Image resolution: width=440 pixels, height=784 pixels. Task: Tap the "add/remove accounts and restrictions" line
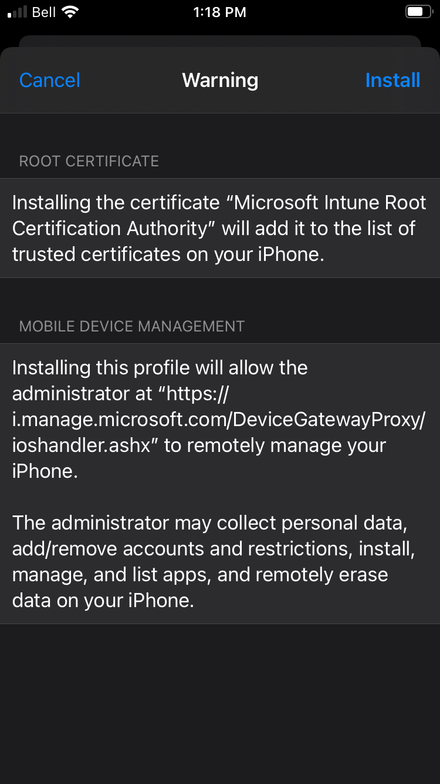pos(214,549)
